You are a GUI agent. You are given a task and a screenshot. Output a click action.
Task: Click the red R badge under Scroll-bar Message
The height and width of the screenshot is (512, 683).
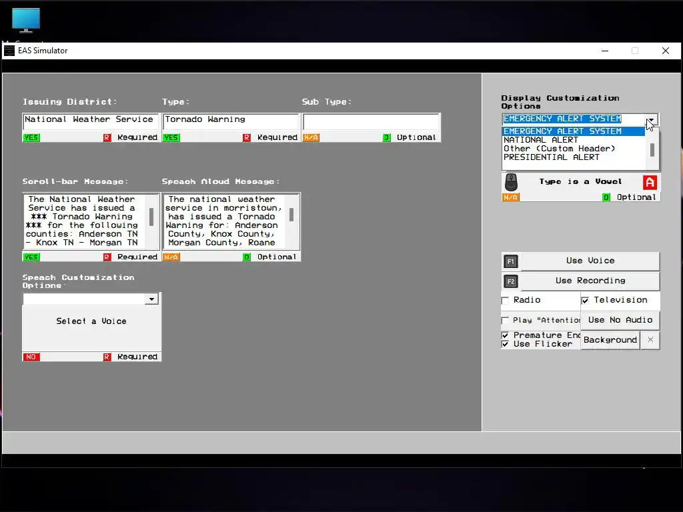click(x=107, y=257)
